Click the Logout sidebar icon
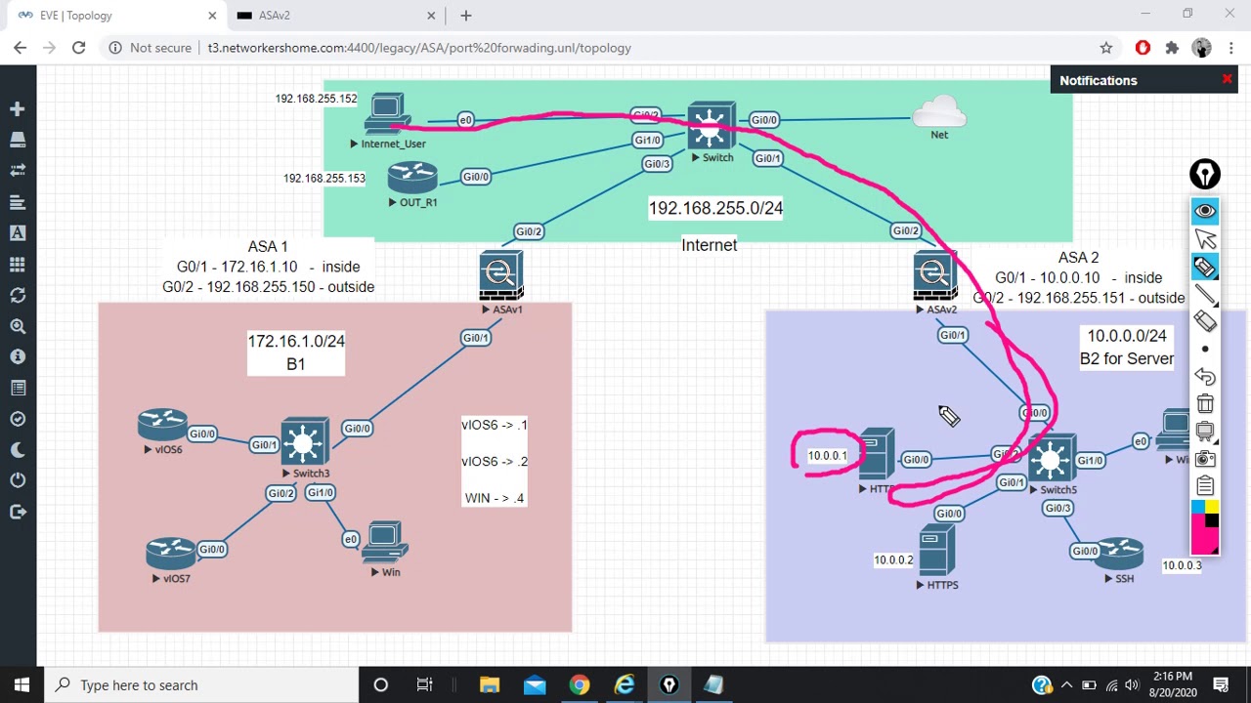 (18, 512)
